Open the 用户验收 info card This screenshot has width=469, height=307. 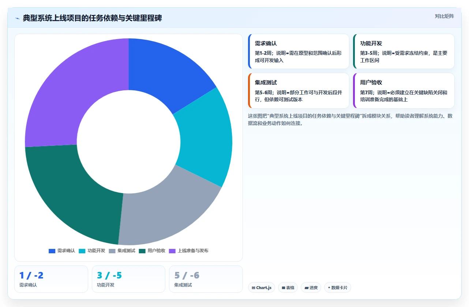click(x=404, y=91)
